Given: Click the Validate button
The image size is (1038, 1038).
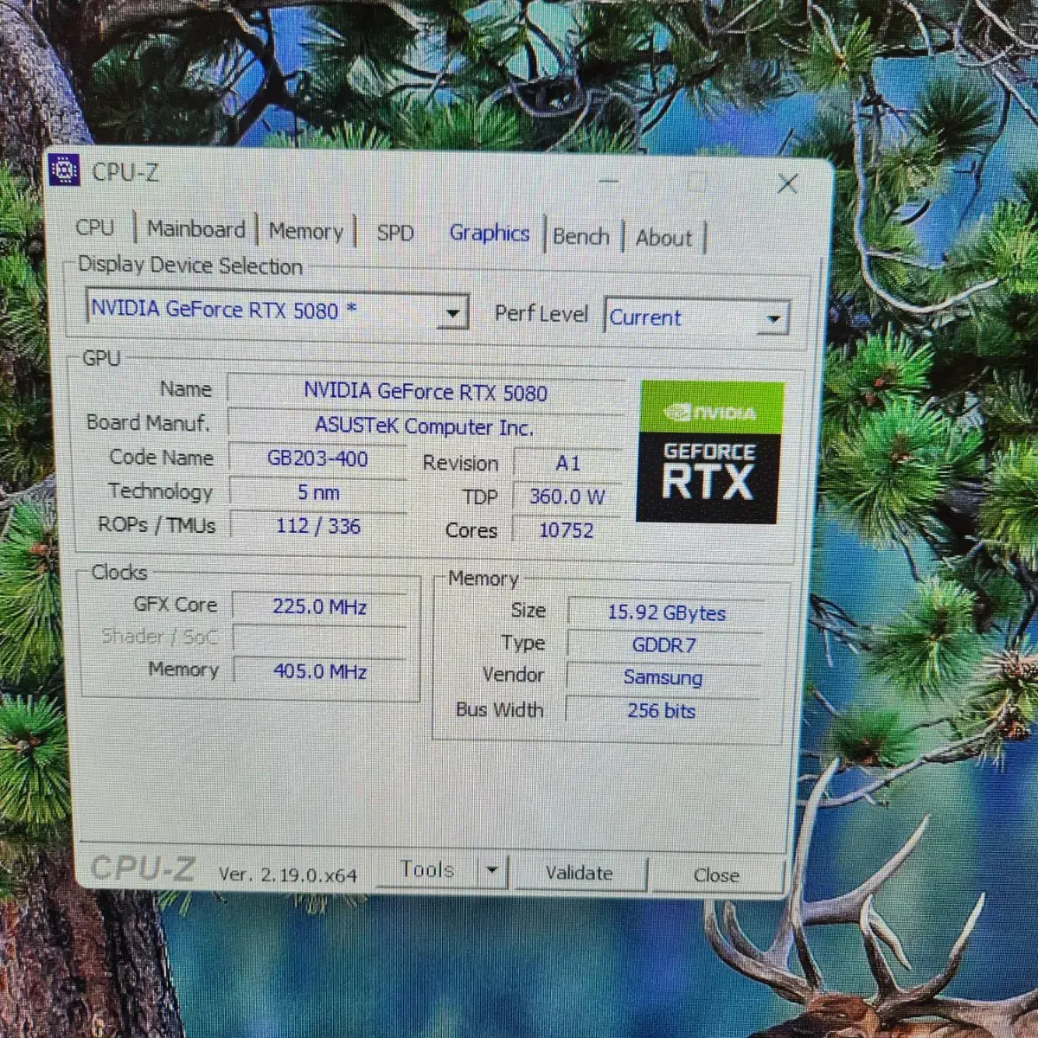Looking at the screenshot, I should point(579,873).
